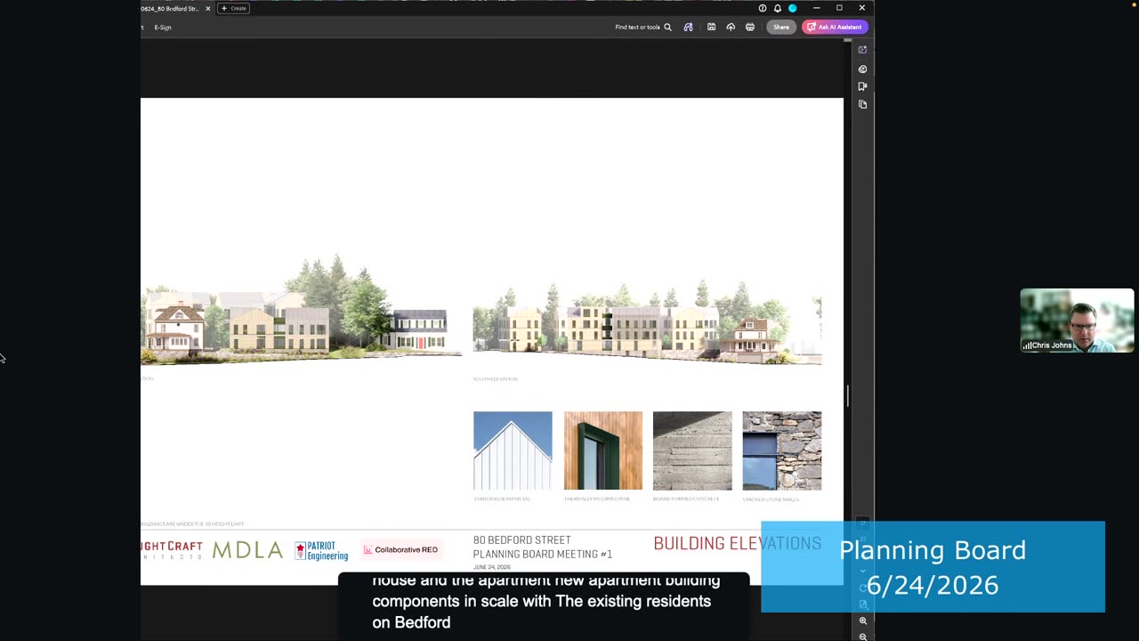Open Ask AI Assistant
1139x641 pixels.
[x=835, y=27]
